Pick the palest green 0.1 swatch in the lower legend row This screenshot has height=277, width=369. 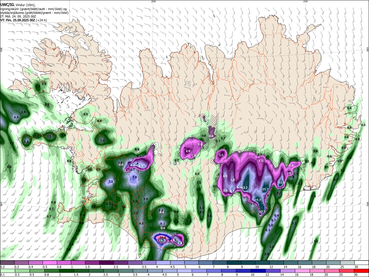click(x=7, y=270)
